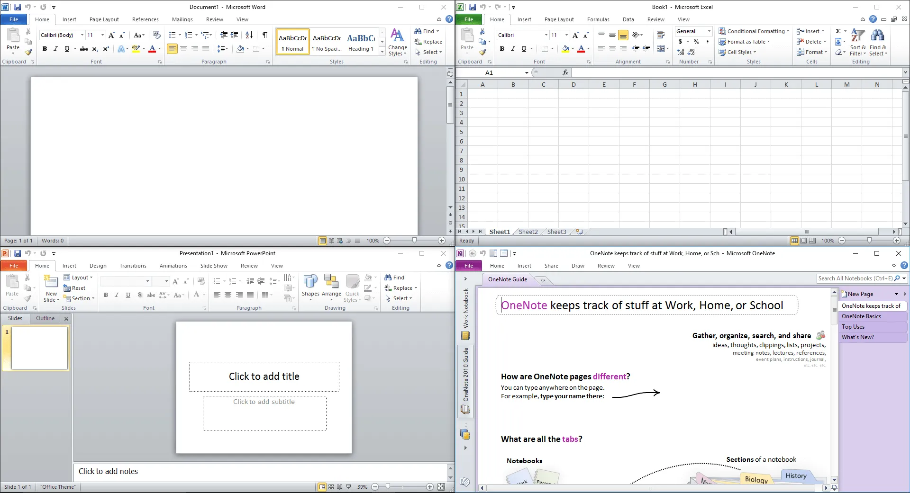The width and height of the screenshot is (910, 493).
Task: Toggle Underline in PowerPoint's Font group
Action: [x=128, y=295]
